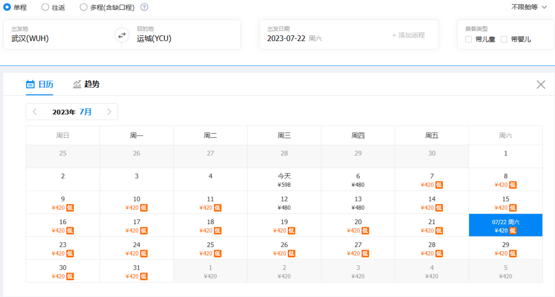
Task: Go to next month arrow
Action: coord(109,112)
